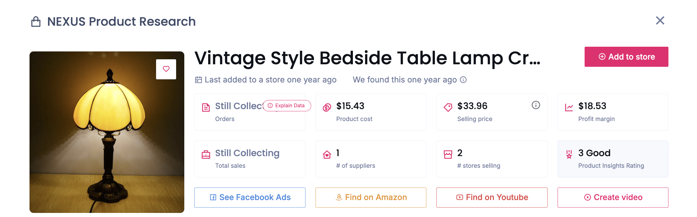This screenshot has width=697, height=217.
Task: Click the stores selling storefront icon
Action: (448, 155)
